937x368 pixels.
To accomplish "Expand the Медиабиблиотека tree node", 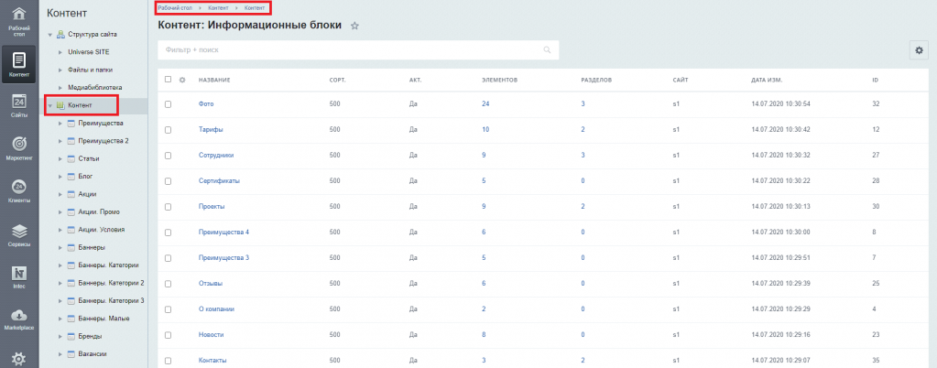I will click(60, 87).
